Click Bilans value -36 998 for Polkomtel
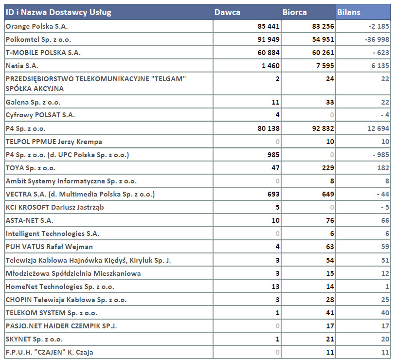 (377, 39)
